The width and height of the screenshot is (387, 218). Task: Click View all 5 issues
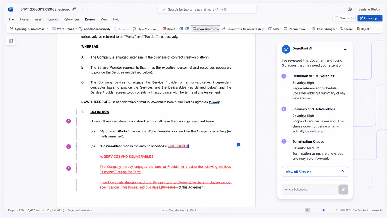point(315,172)
